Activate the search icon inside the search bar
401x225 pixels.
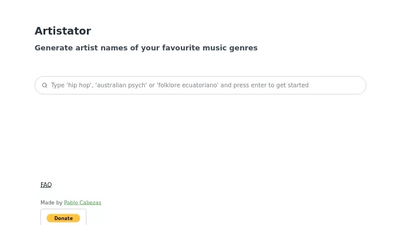(45, 85)
